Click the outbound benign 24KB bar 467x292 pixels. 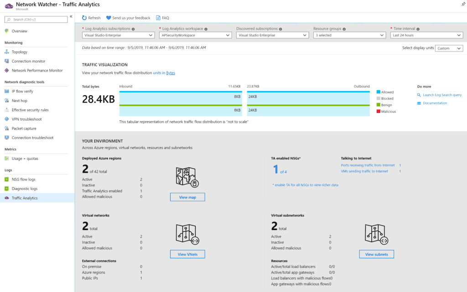pos(308,111)
